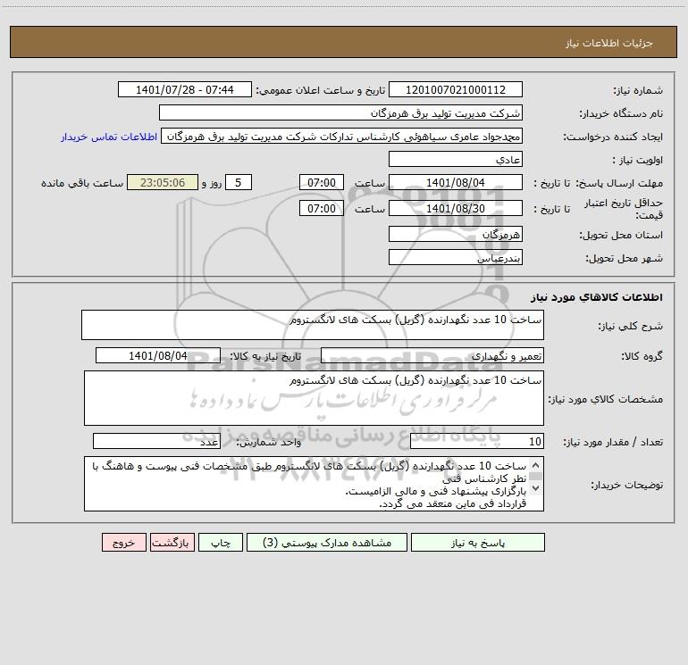Click the 'بازگشت' back button
688x665 pixels.
(172, 543)
